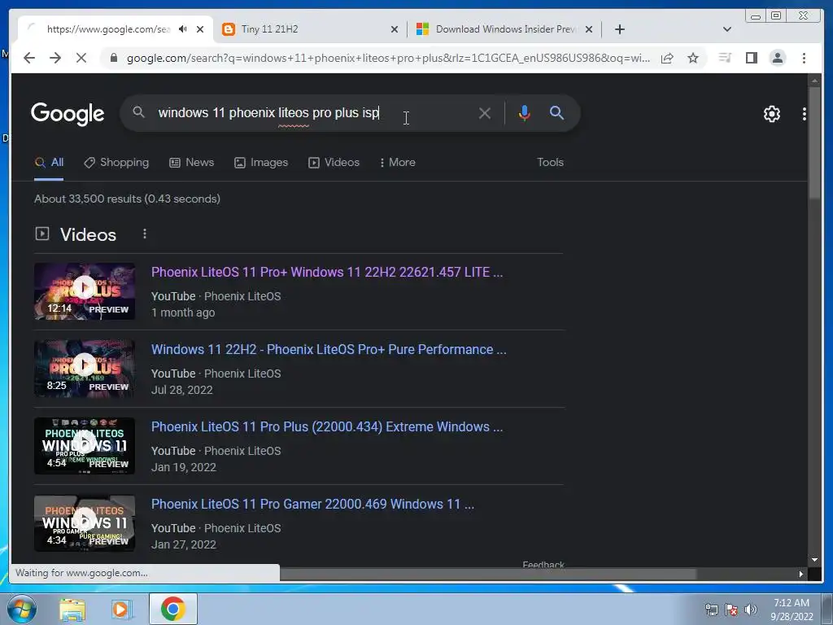This screenshot has width=833, height=625.
Task: Launch Windows Media Player from taskbar
Action: click(122, 609)
